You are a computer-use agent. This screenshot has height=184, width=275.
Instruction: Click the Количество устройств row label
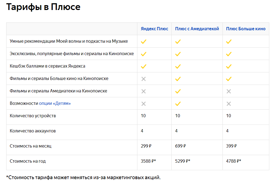click(33, 116)
